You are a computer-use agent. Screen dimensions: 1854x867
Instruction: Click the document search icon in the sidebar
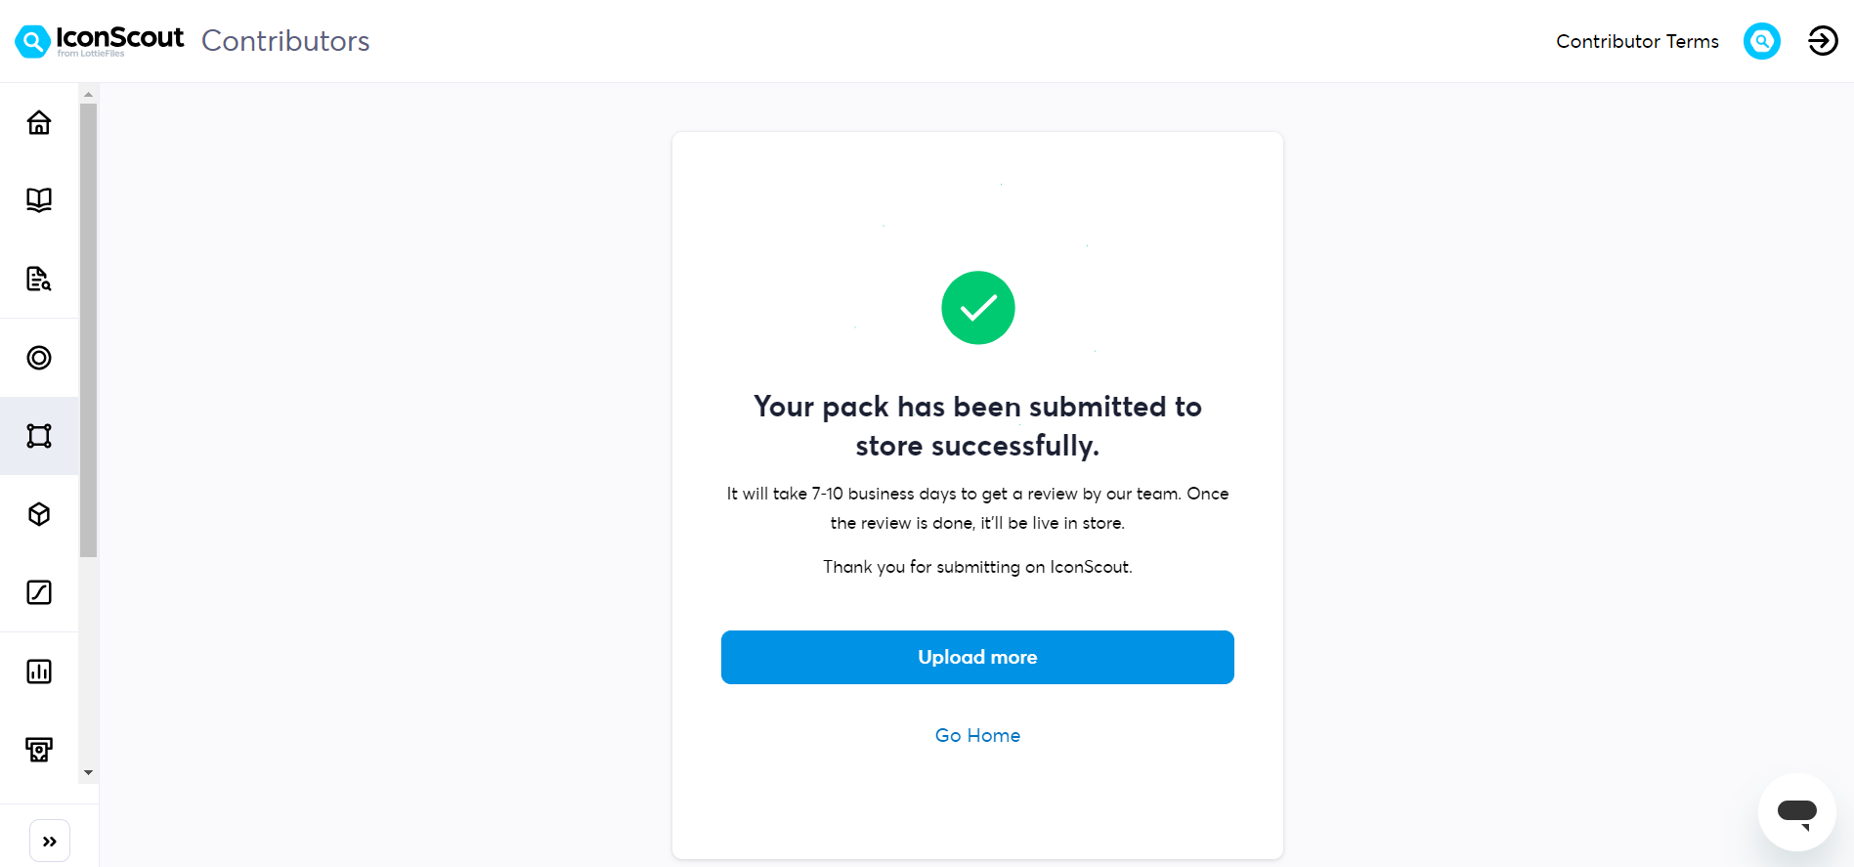[x=39, y=279]
